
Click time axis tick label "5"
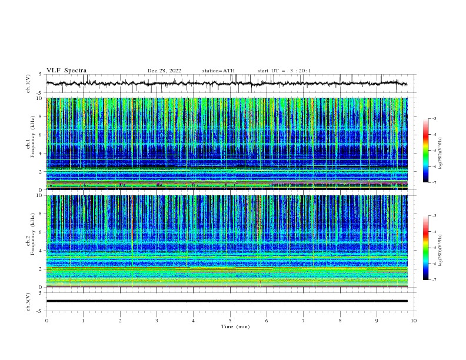click(230, 321)
